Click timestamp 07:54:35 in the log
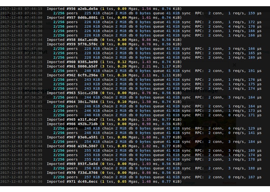This screenshot has height=192, width=270. pyautogui.click(x=33, y=155)
